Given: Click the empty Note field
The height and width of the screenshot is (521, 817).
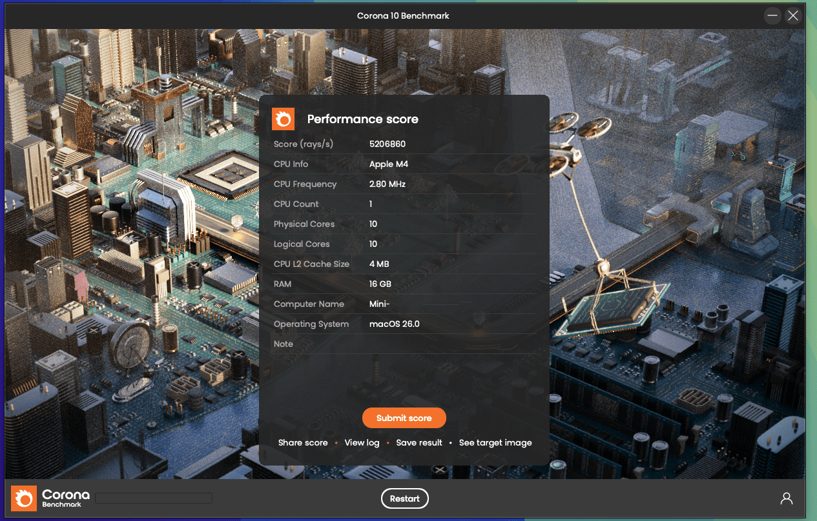Looking at the screenshot, I should click(x=452, y=344).
